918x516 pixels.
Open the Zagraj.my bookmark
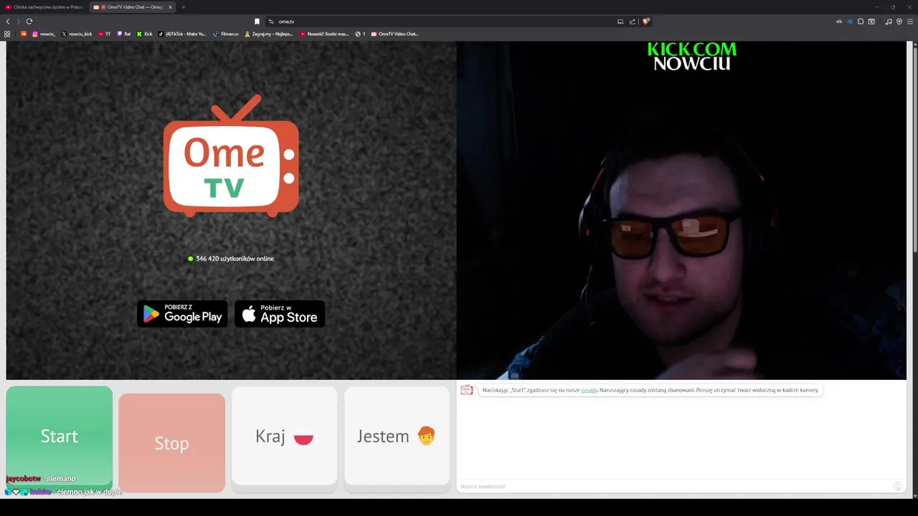(269, 34)
